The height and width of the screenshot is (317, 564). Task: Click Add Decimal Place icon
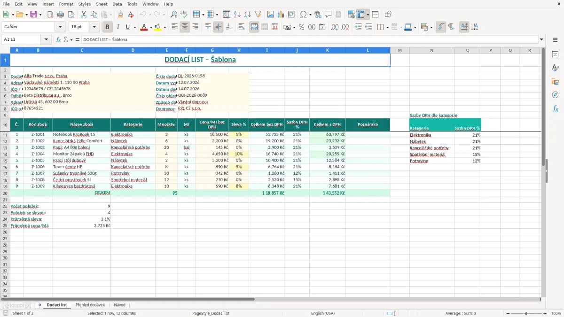(335, 27)
